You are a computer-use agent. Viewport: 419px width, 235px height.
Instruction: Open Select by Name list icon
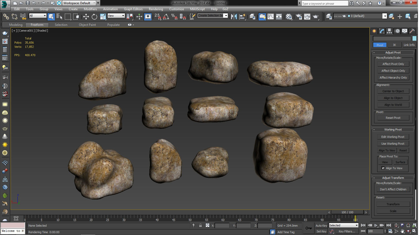pos(59,16)
